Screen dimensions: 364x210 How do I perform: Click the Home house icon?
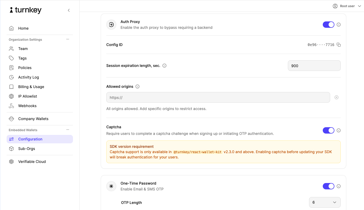(x=11, y=28)
